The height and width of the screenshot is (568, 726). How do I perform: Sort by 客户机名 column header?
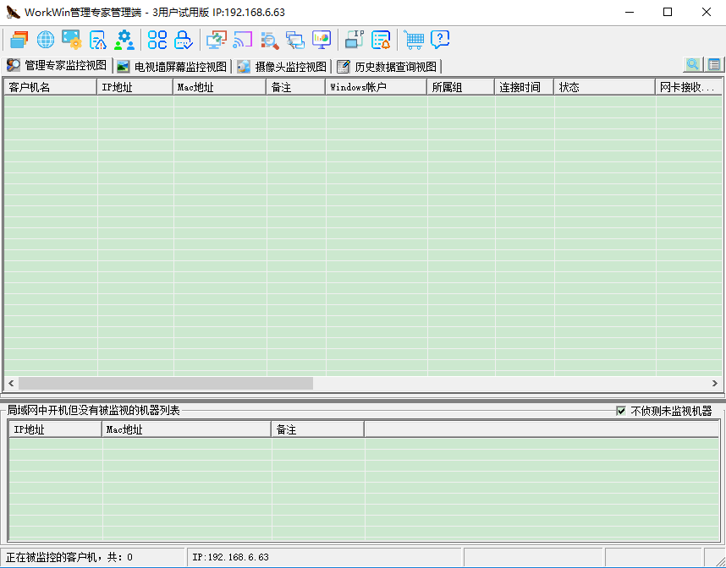click(50, 87)
